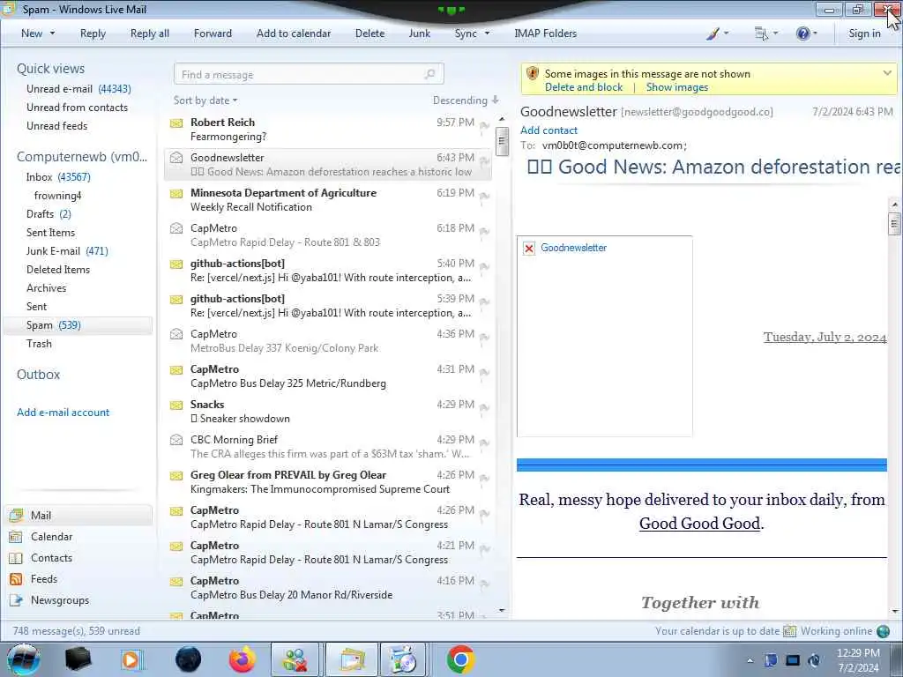Click the unread envelope icon beside Robert Reich

click(176, 123)
